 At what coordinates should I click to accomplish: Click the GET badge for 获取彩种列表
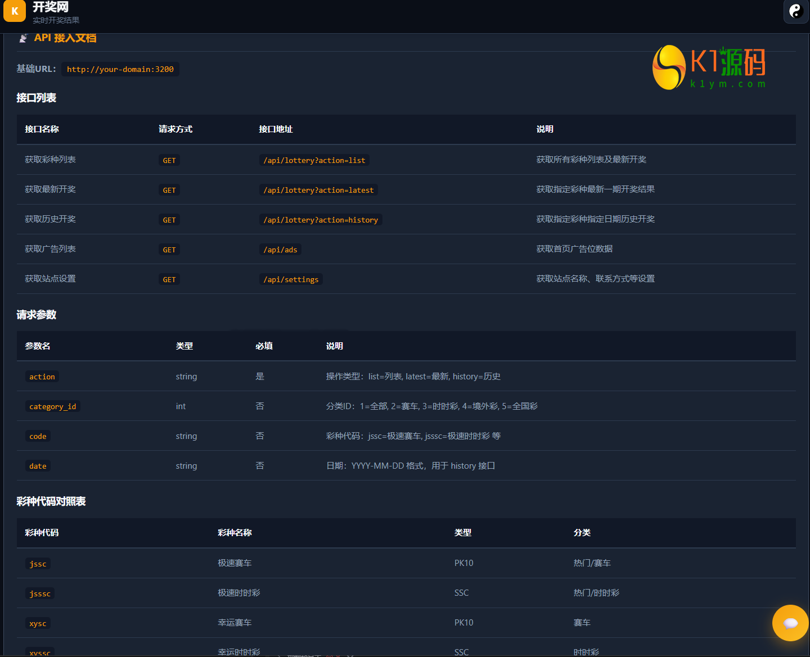click(x=169, y=160)
